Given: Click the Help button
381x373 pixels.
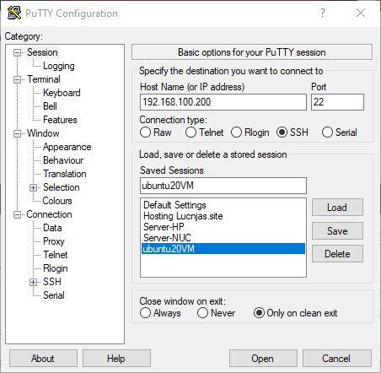Looking at the screenshot, I should click(116, 359).
